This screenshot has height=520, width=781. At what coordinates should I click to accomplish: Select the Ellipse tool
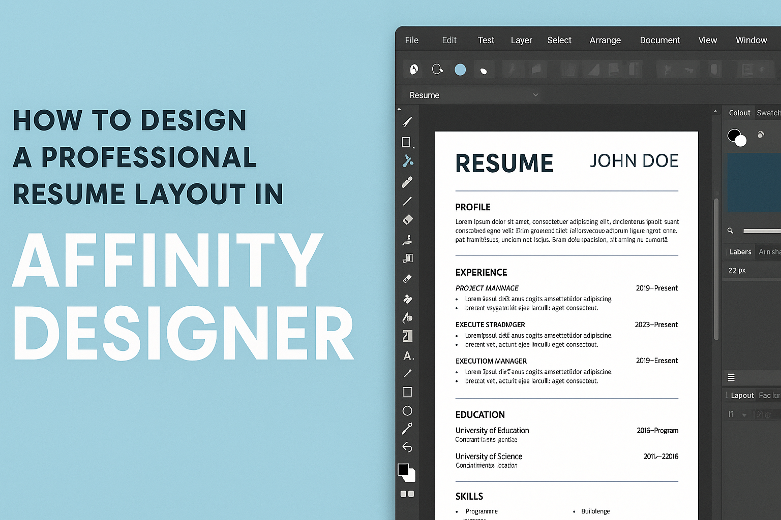tap(407, 410)
